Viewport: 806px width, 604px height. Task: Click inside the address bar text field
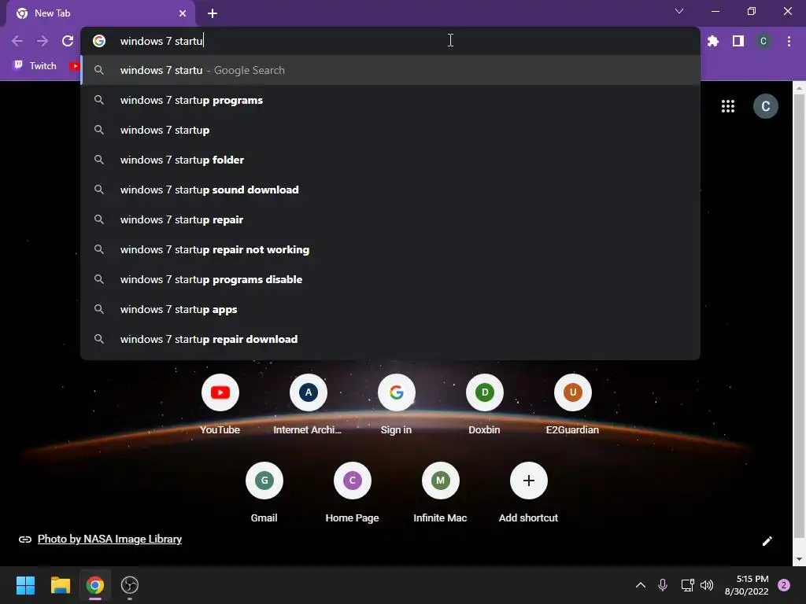pyautogui.click(x=390, y=41)
